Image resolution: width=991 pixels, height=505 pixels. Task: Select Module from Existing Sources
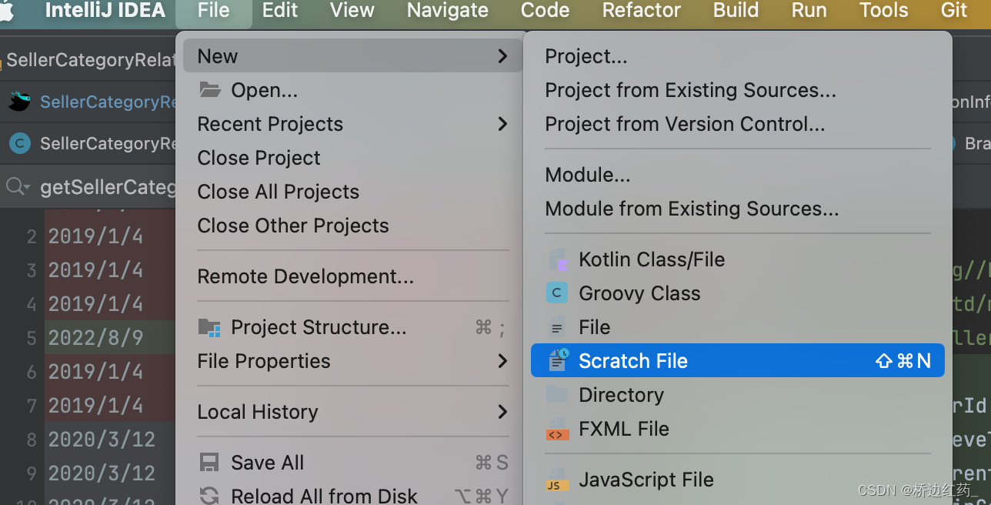click(692, 209)
